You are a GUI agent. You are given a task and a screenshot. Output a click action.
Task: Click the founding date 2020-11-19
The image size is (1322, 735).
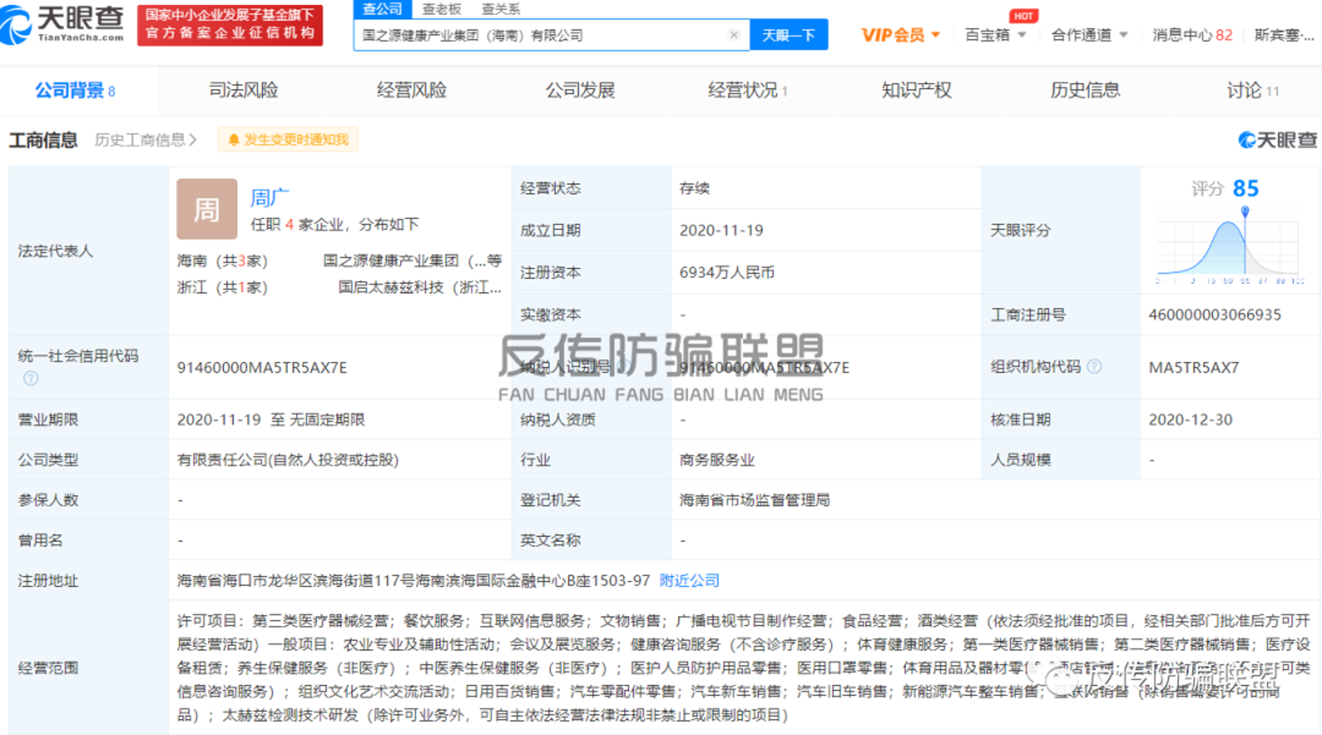[721, 230]
